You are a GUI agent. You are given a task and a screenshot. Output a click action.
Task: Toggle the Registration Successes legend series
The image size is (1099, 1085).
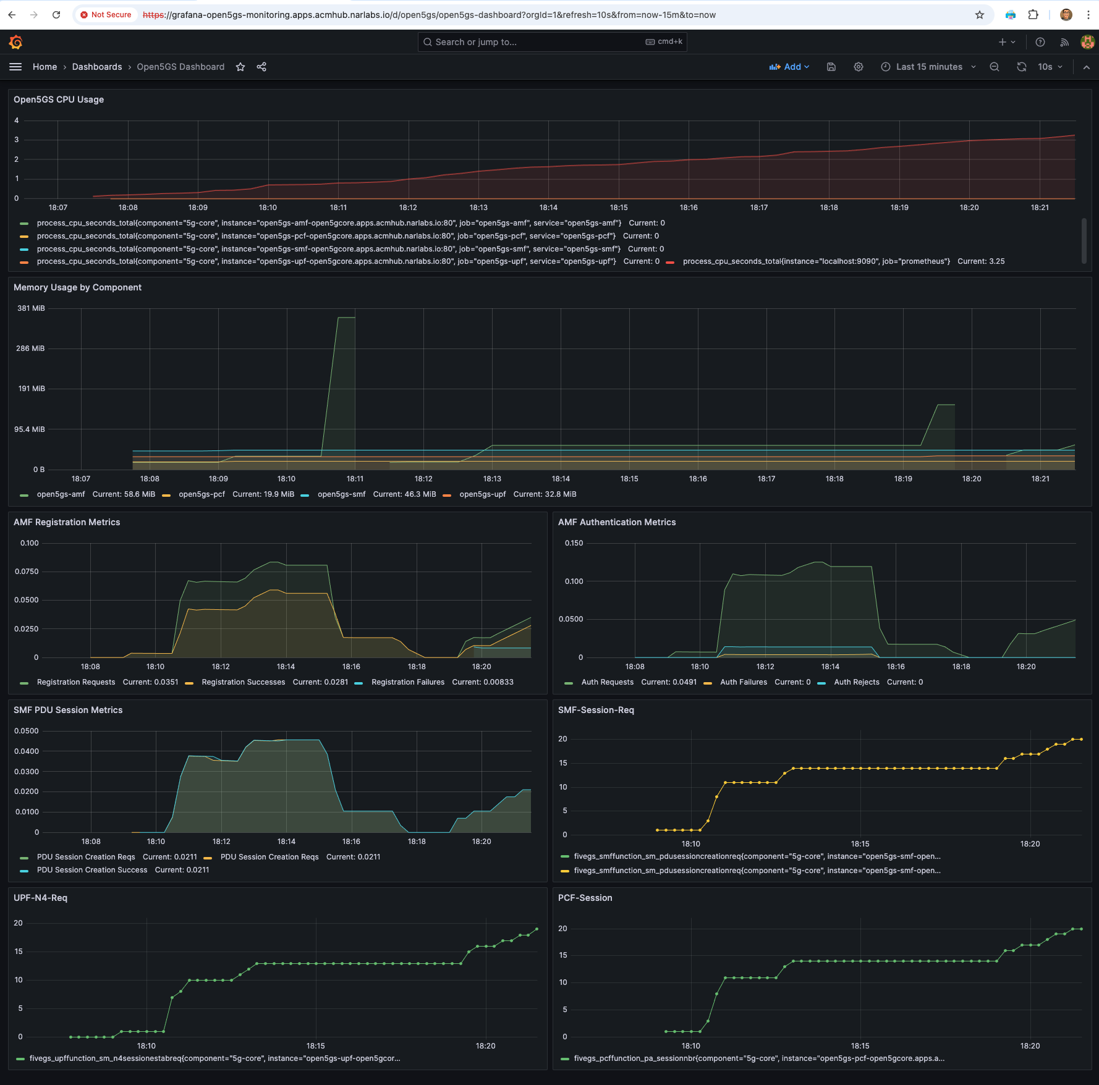click(x=244, y=682)
